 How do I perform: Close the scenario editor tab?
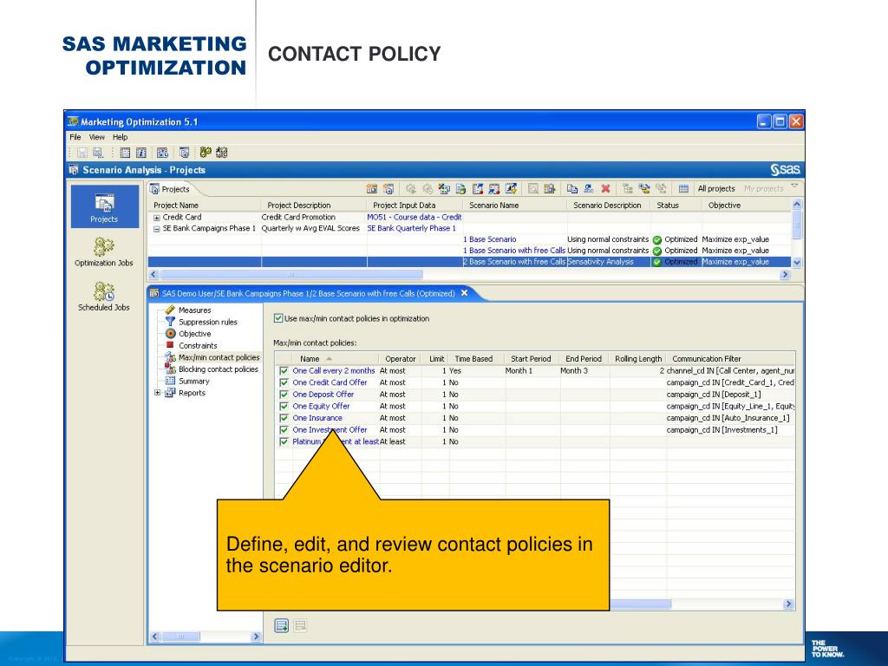pos(465,293)
